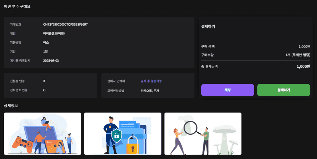The width and height of the screenshot is (317, 159).
Task: Click the 신분증 인증 status X
Action: click(44, 81)
